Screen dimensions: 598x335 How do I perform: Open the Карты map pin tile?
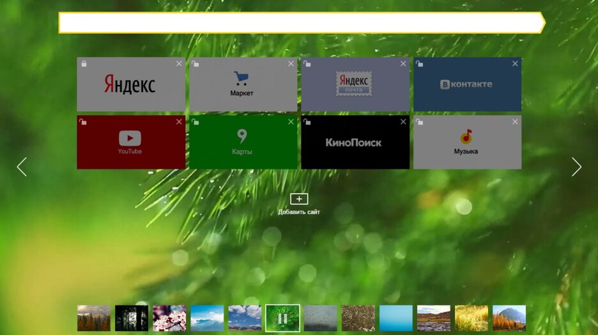pos(242,143)
